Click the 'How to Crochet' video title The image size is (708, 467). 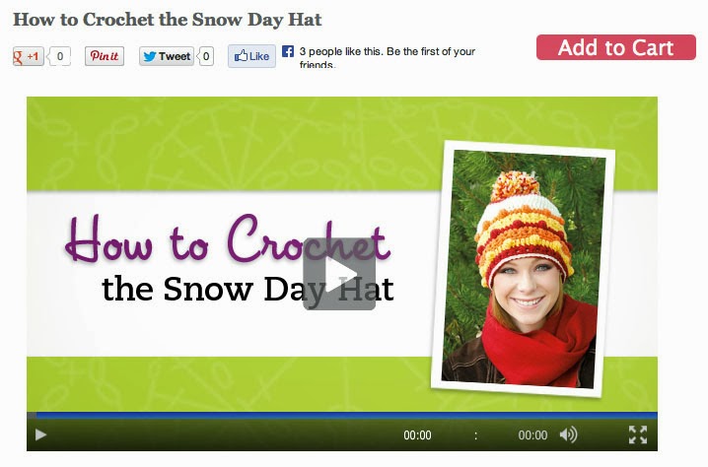coord(228,239)
